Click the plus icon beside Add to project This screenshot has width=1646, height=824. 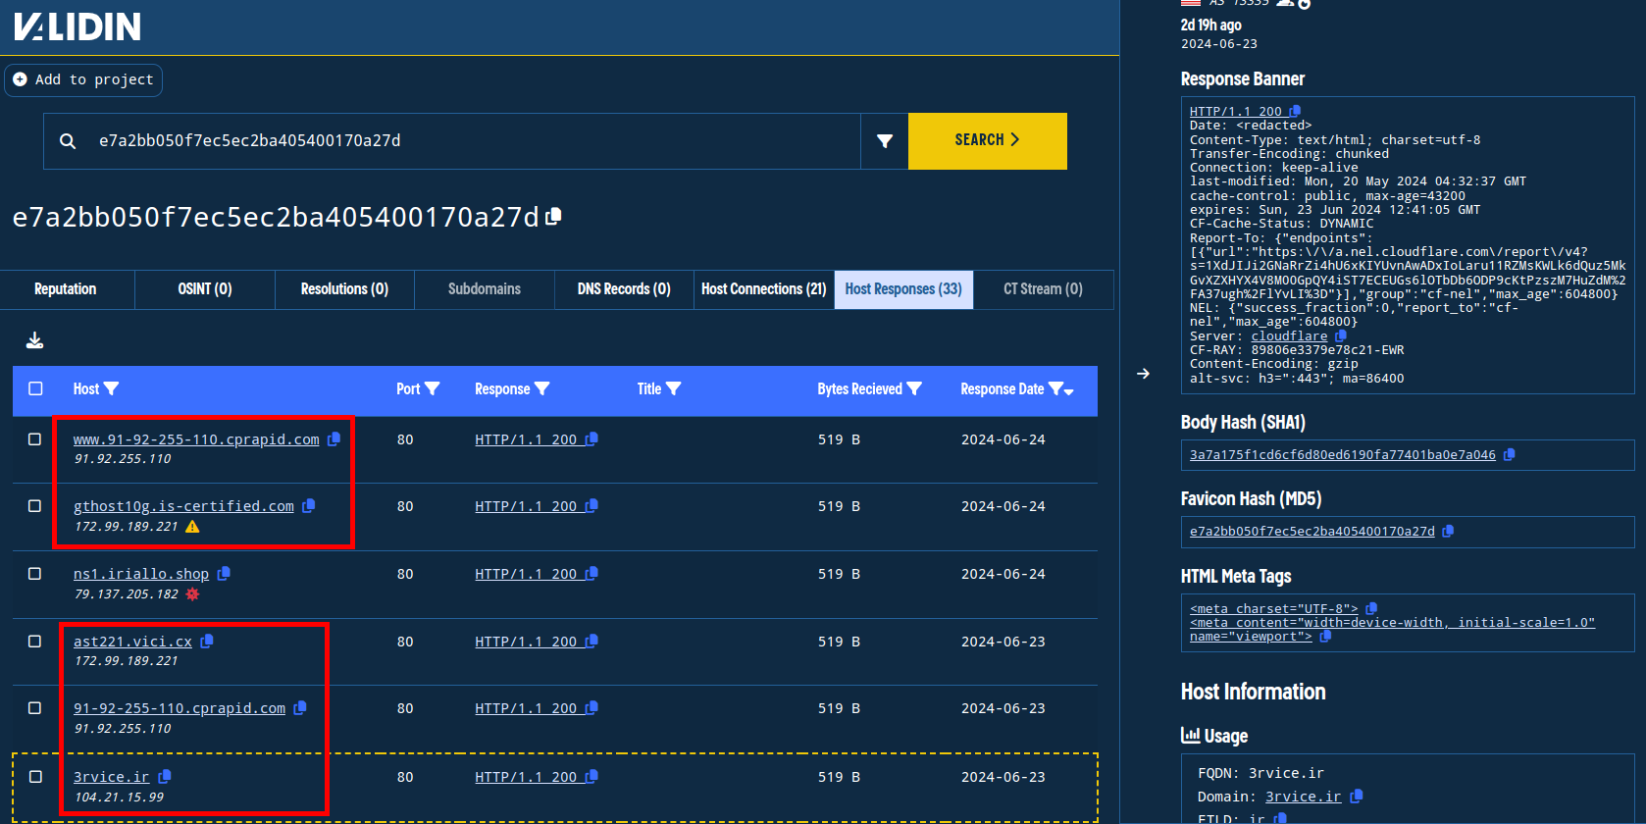pyautogui.click(x=20, y=79)
